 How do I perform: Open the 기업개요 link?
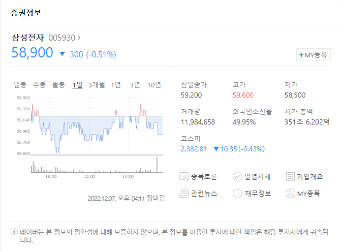(x=310, y=177)
